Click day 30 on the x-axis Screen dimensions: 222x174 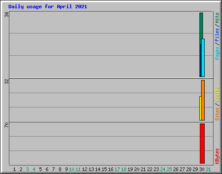[x=202, y=169]
